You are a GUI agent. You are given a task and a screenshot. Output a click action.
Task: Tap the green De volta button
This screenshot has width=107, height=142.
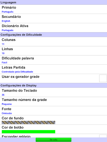coord(53,140)
